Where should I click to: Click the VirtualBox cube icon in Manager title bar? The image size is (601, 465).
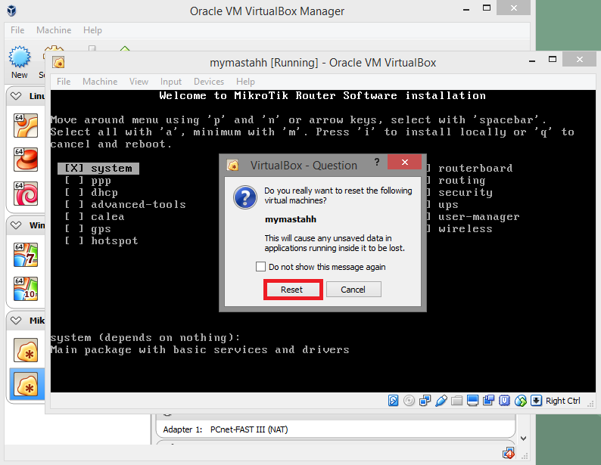click(x=12, y=11)
